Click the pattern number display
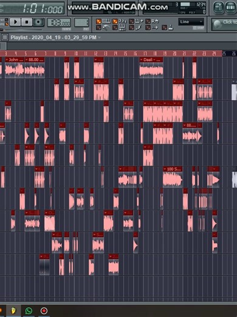237x317 pixels. tap(81, 23)
